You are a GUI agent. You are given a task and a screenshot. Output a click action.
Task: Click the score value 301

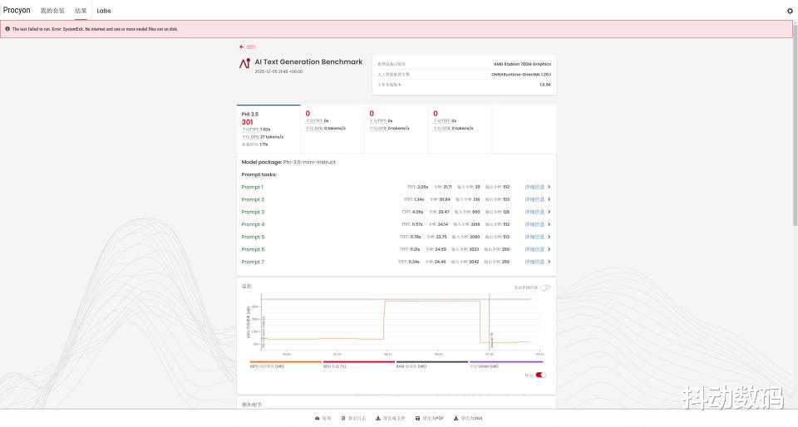pyautogui.click(x=248, y=122)
